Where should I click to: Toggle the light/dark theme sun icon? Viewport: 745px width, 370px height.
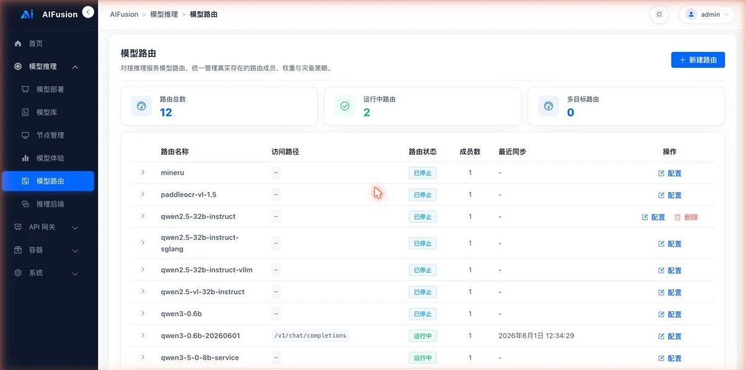pos(659,14)
